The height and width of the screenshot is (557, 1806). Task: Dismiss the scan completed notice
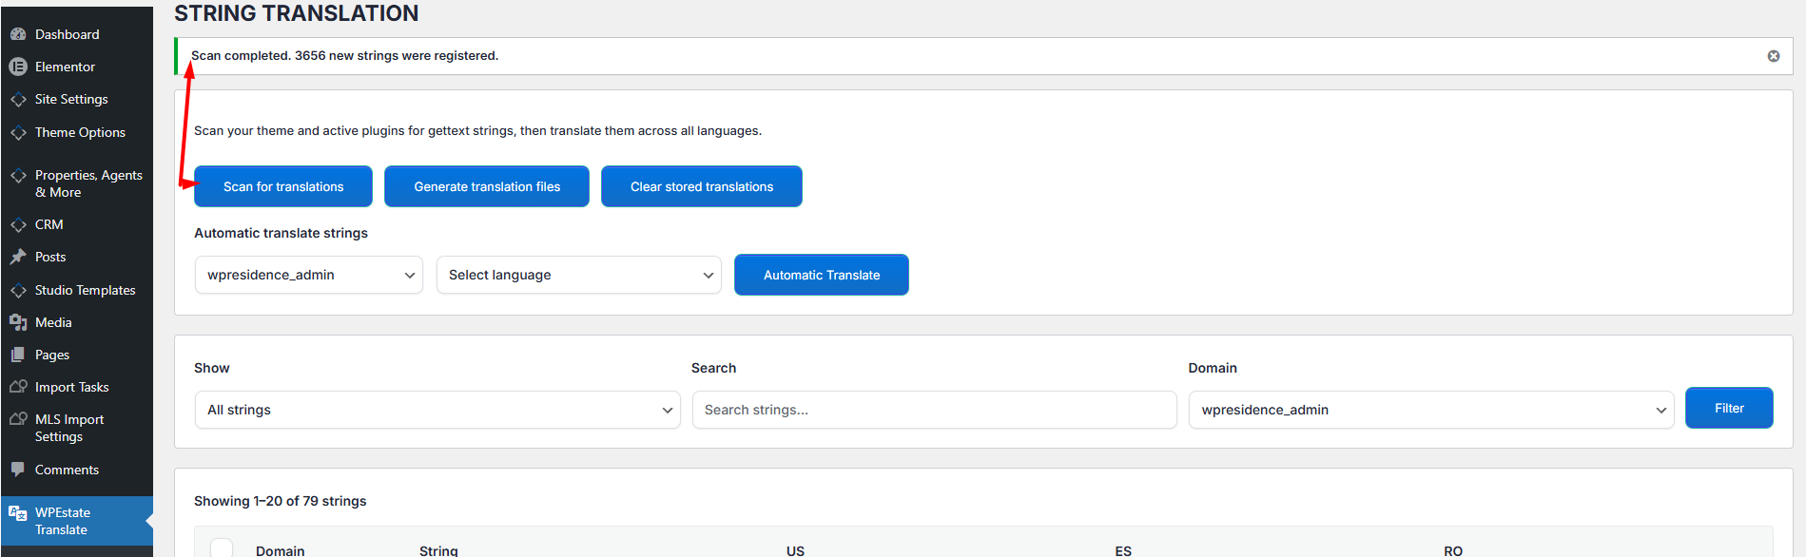[1773, 56]
